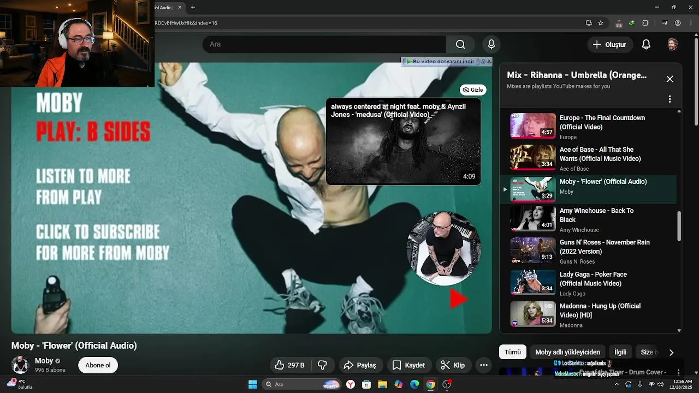Click the Paylaş share button

pyautogui.click(x=360, y=365)
